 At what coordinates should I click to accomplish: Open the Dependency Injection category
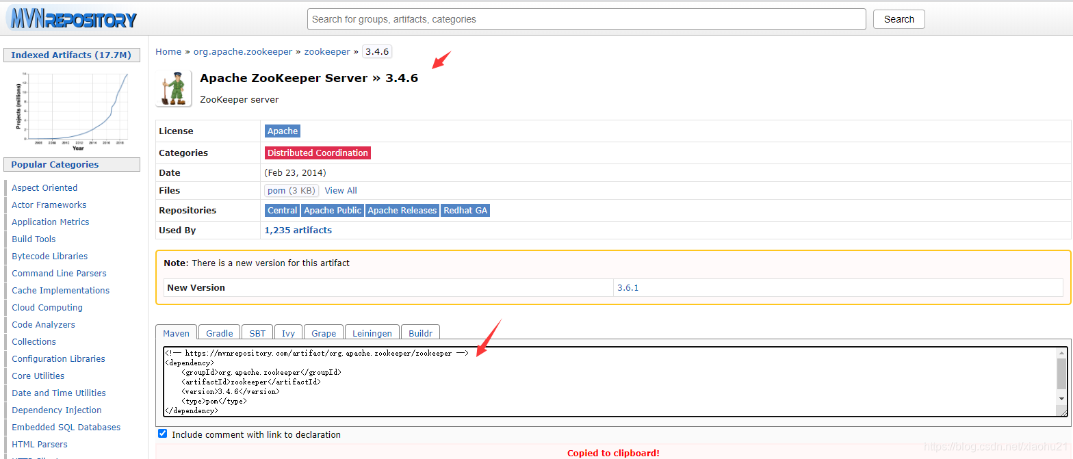click(57, 410)
